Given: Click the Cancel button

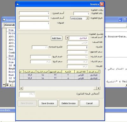Looking at the screenshot, I should 89,103.
